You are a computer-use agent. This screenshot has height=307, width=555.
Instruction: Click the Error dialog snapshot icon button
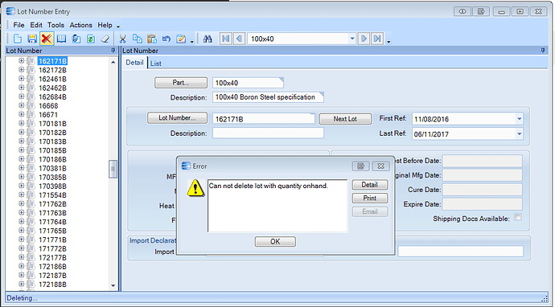360,166
